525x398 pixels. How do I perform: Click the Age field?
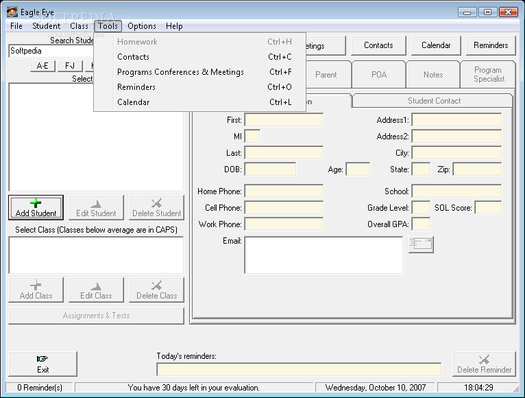pyautogui.click(x=358, y=169)
